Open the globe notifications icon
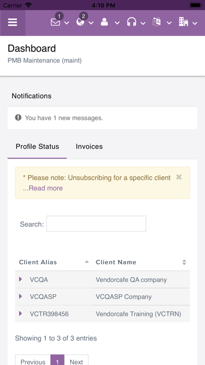The height and width of the screenshot is (365, 205). tap(81, 22)
